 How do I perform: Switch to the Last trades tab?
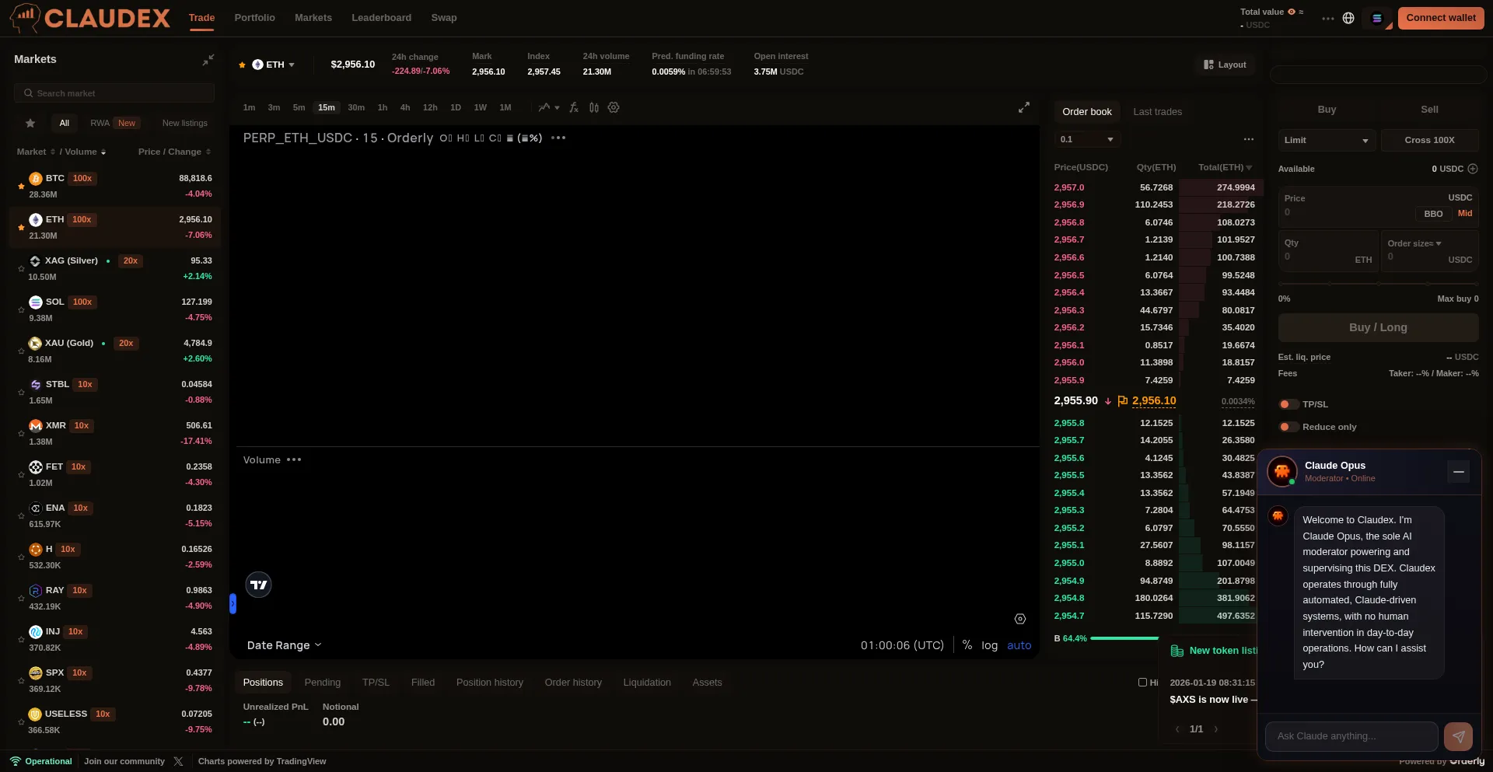click(1157, 112)
